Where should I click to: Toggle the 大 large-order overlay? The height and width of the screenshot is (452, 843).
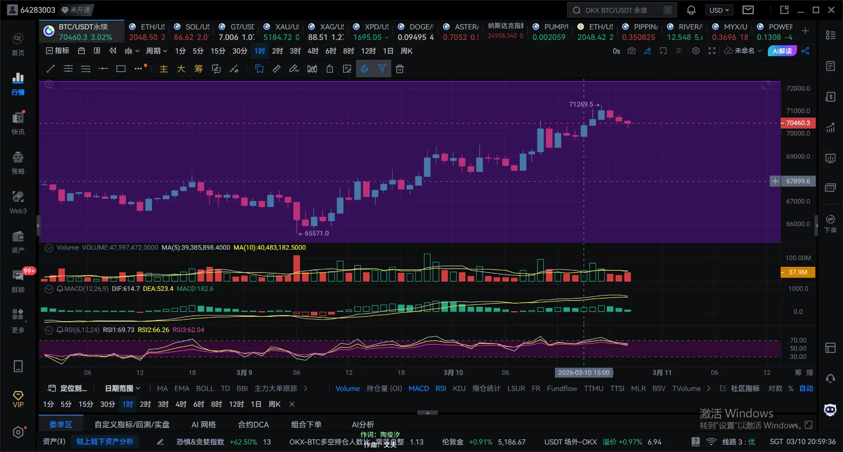181,69
